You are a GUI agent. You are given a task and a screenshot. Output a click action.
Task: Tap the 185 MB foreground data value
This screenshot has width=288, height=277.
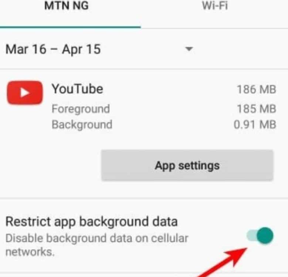[257, 109]
